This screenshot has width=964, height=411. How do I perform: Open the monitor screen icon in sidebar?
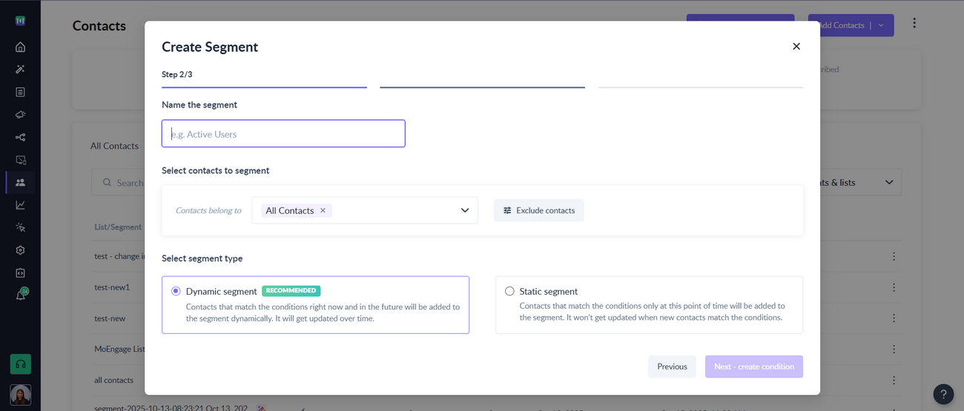[20, 160]
